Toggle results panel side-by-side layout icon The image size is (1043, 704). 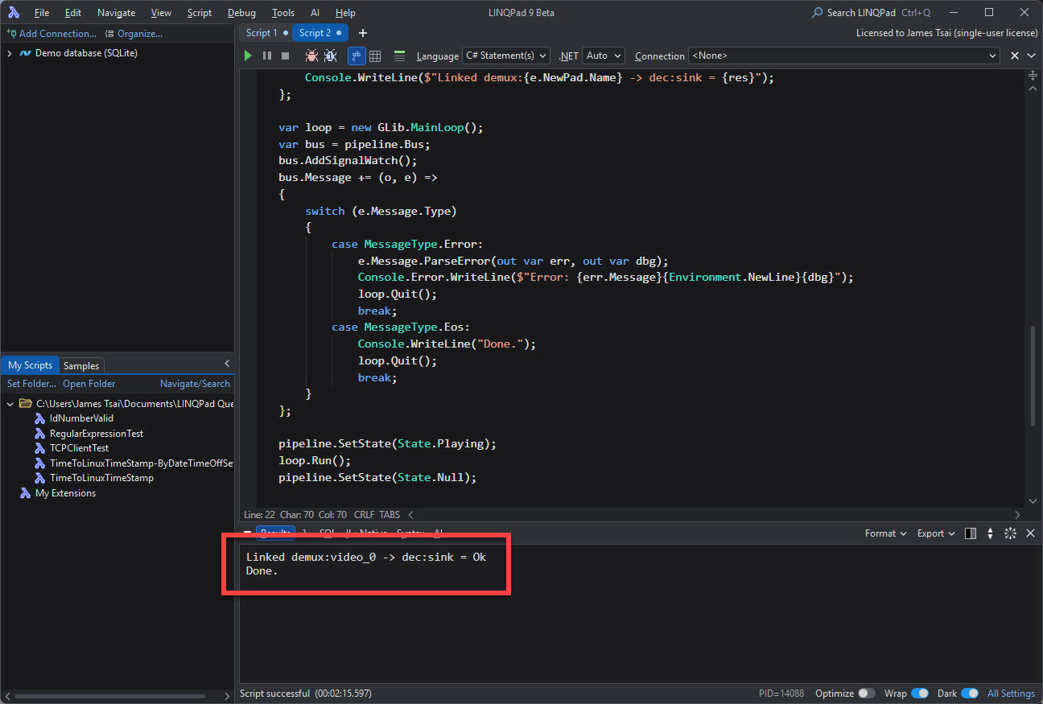971,533
